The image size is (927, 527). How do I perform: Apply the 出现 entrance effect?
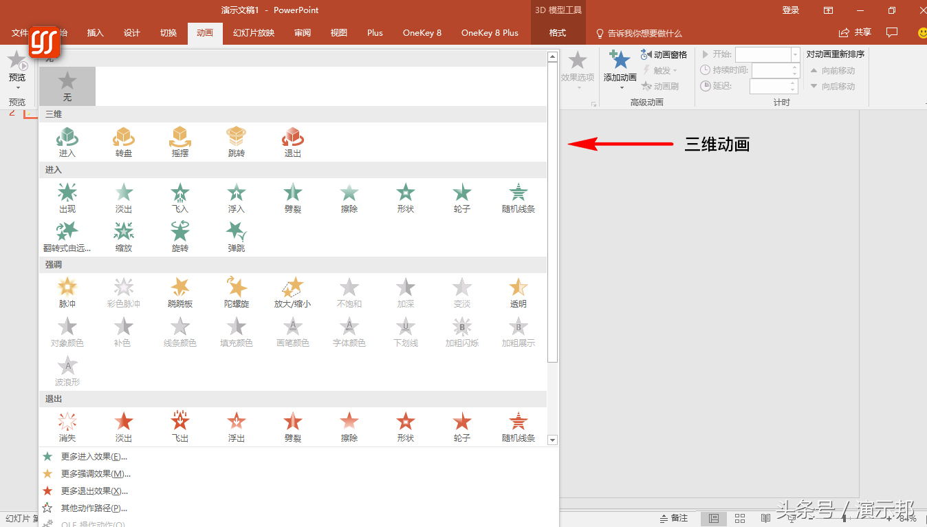coord(67,197)
